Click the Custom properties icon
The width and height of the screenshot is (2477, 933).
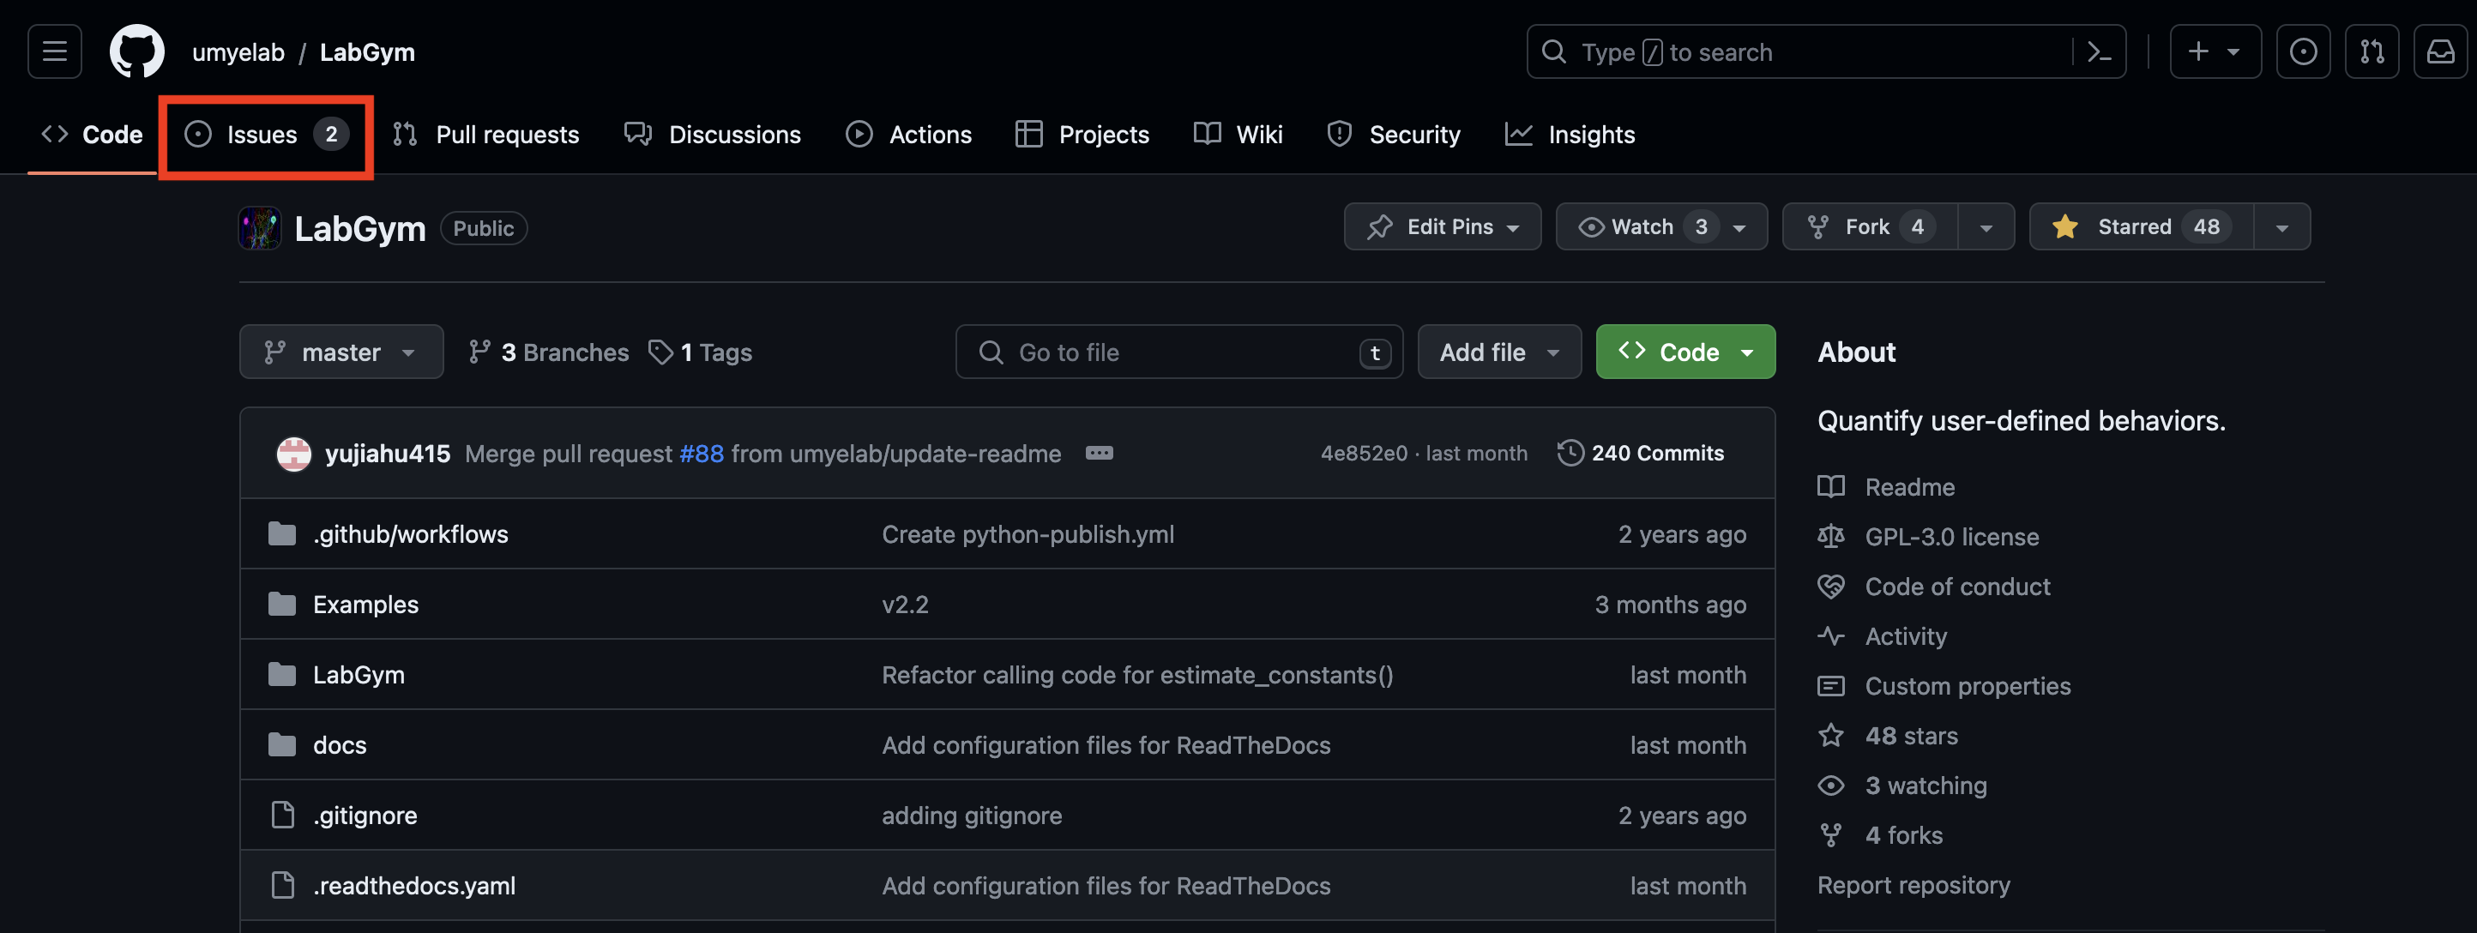(1831, 686)
